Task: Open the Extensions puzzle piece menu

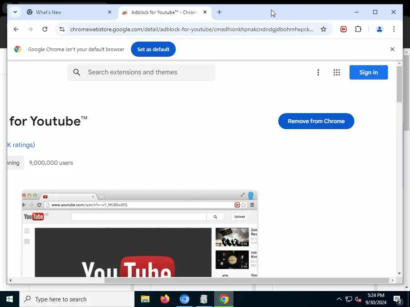Action: pos(358,29)
